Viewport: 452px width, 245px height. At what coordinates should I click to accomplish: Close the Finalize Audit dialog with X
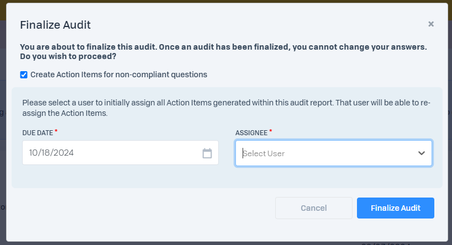431,24
